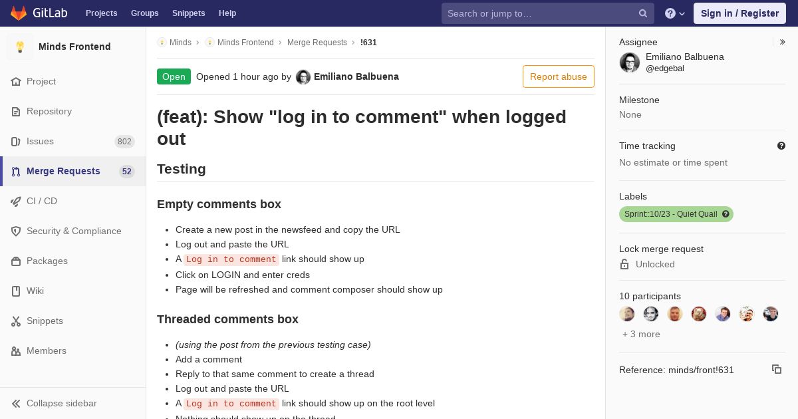Screen dimensions: 798x419
Task: Click Sign in / Register button
Action: click(739, 13)
